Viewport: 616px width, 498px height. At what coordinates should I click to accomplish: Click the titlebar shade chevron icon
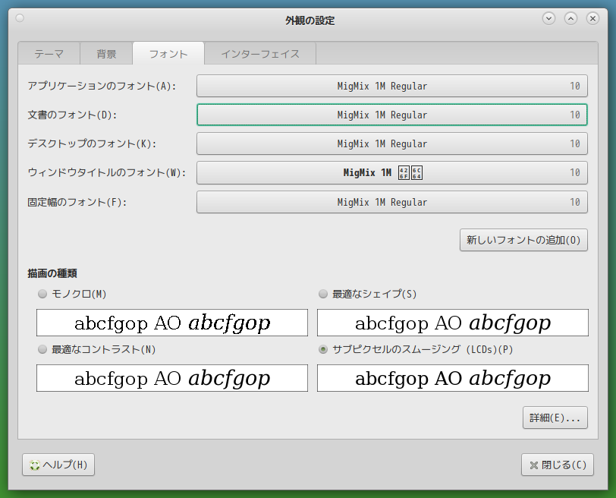point(548,18)
